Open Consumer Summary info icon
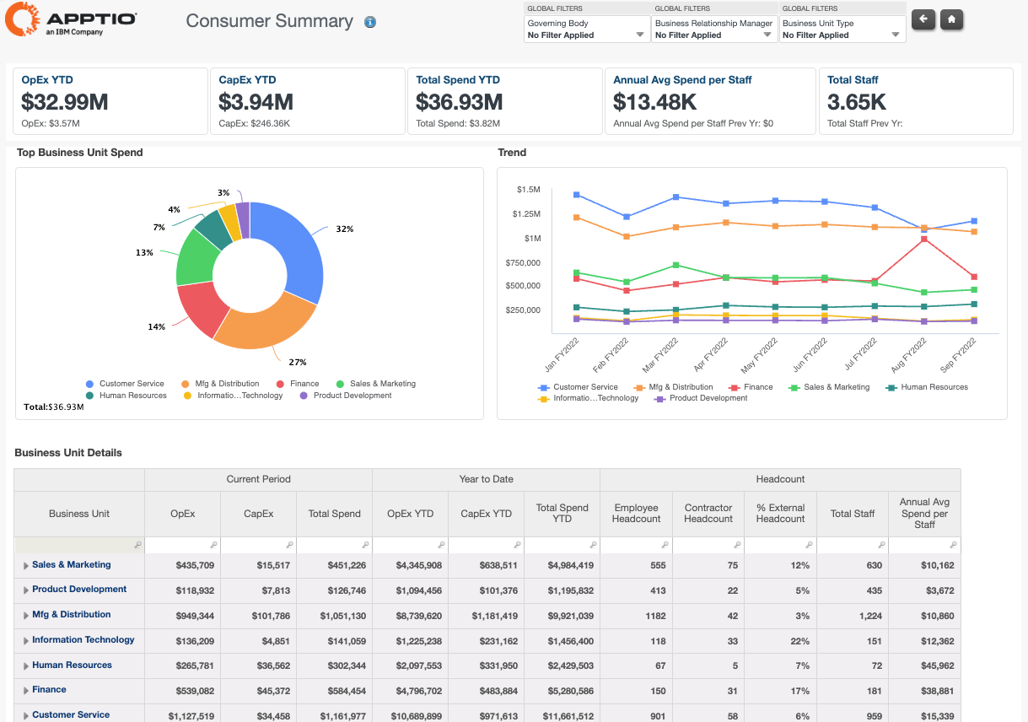Viewport: 1028px width, 722px height. click(x=370, y=23)
